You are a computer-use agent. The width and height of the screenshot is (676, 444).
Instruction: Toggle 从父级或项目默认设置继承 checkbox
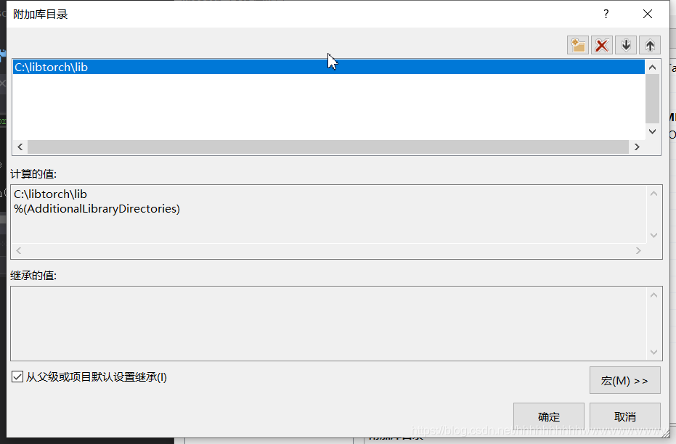[x=17, y=377]
